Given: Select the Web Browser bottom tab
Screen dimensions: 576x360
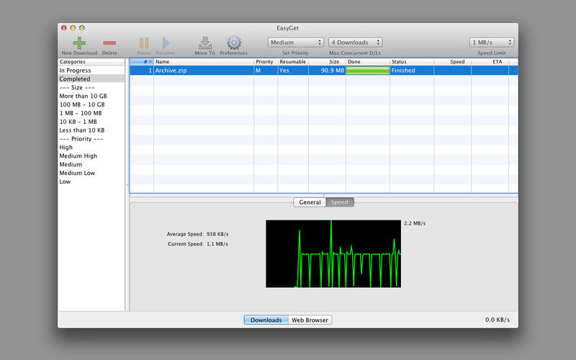Looking at the screenshot, I should [x=310, y=320].
